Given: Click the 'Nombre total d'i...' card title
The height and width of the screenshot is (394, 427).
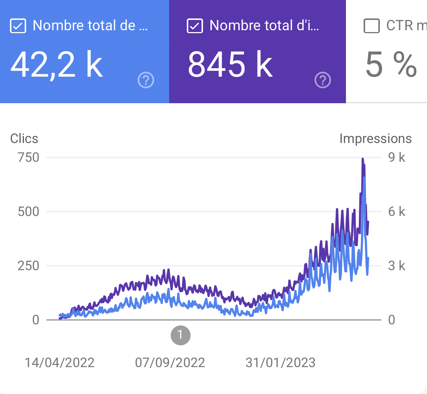Looking at the screenshot, I should coord(264,26).
